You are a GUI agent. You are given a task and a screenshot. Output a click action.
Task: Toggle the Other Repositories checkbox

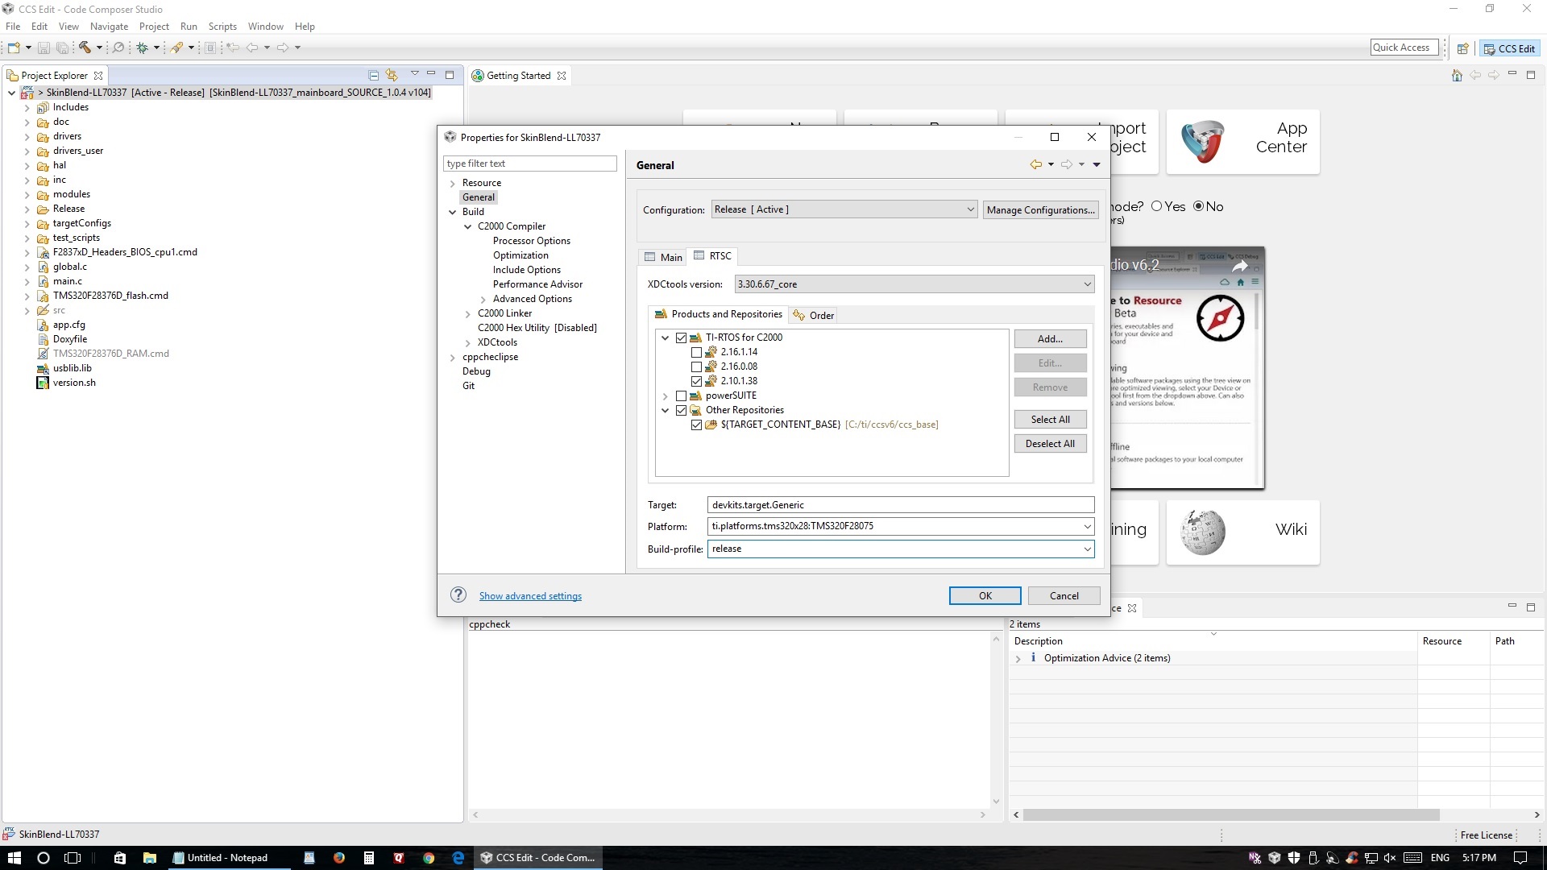(x=682, y=410)
